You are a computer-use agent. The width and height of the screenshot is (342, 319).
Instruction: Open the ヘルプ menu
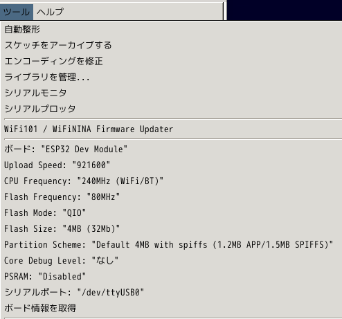click(x=50, y=12)
